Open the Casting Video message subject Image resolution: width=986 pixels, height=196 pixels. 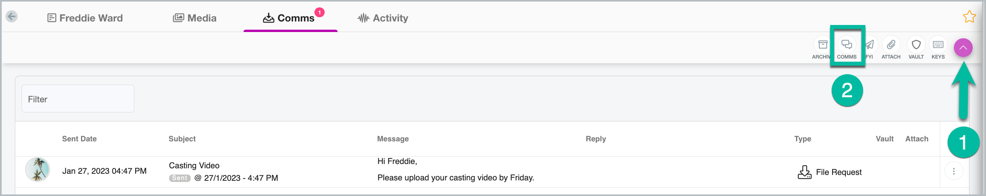click(194, 166)
